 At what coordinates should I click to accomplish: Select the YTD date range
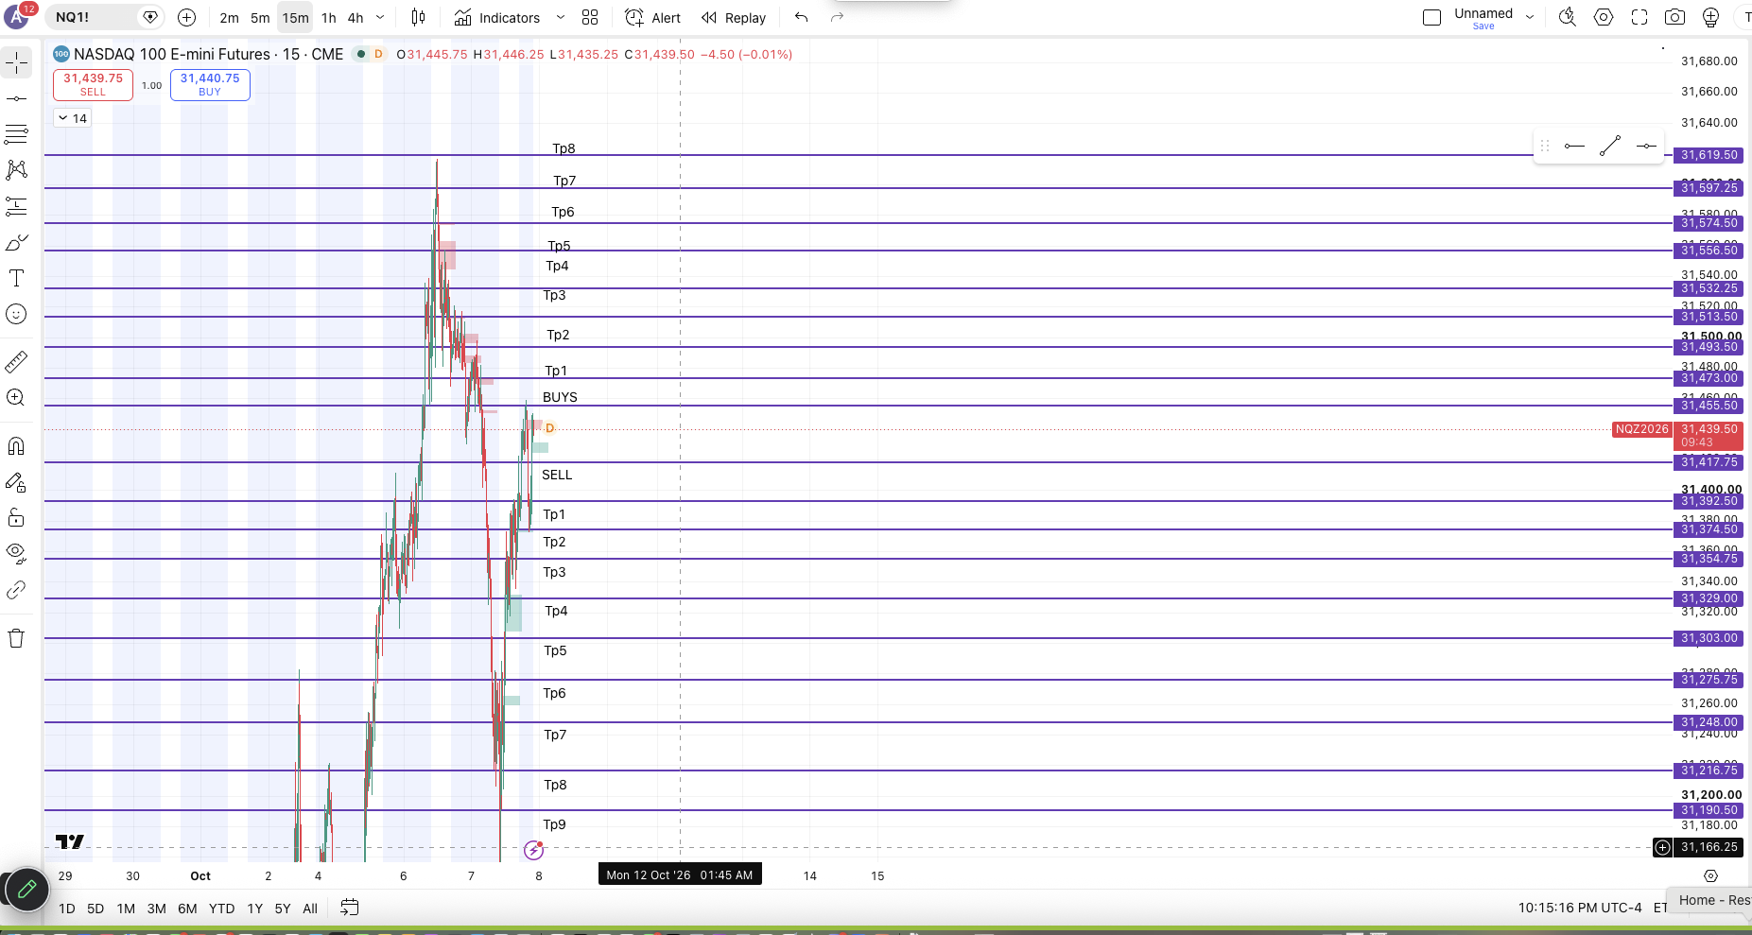coord(221,909)
